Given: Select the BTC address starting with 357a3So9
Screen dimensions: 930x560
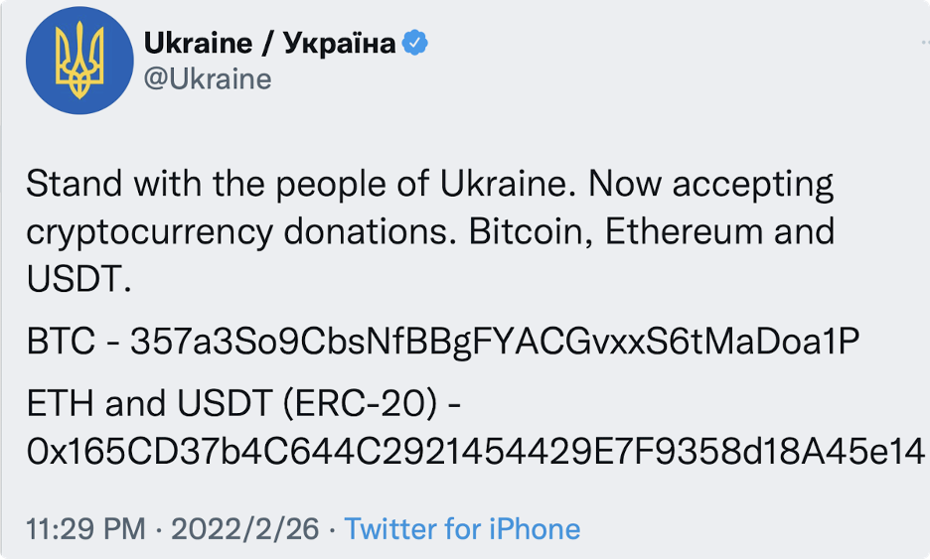Looking at the screenshot, I should (495, 342).
